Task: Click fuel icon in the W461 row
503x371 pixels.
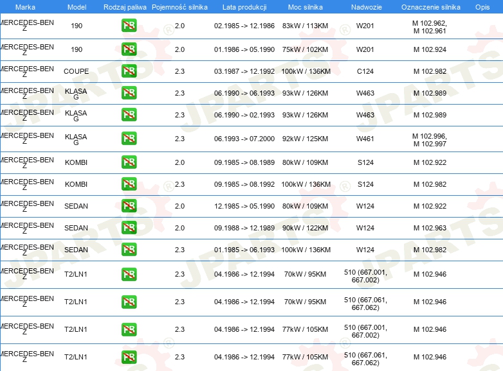Action: (x=129, y=139)
